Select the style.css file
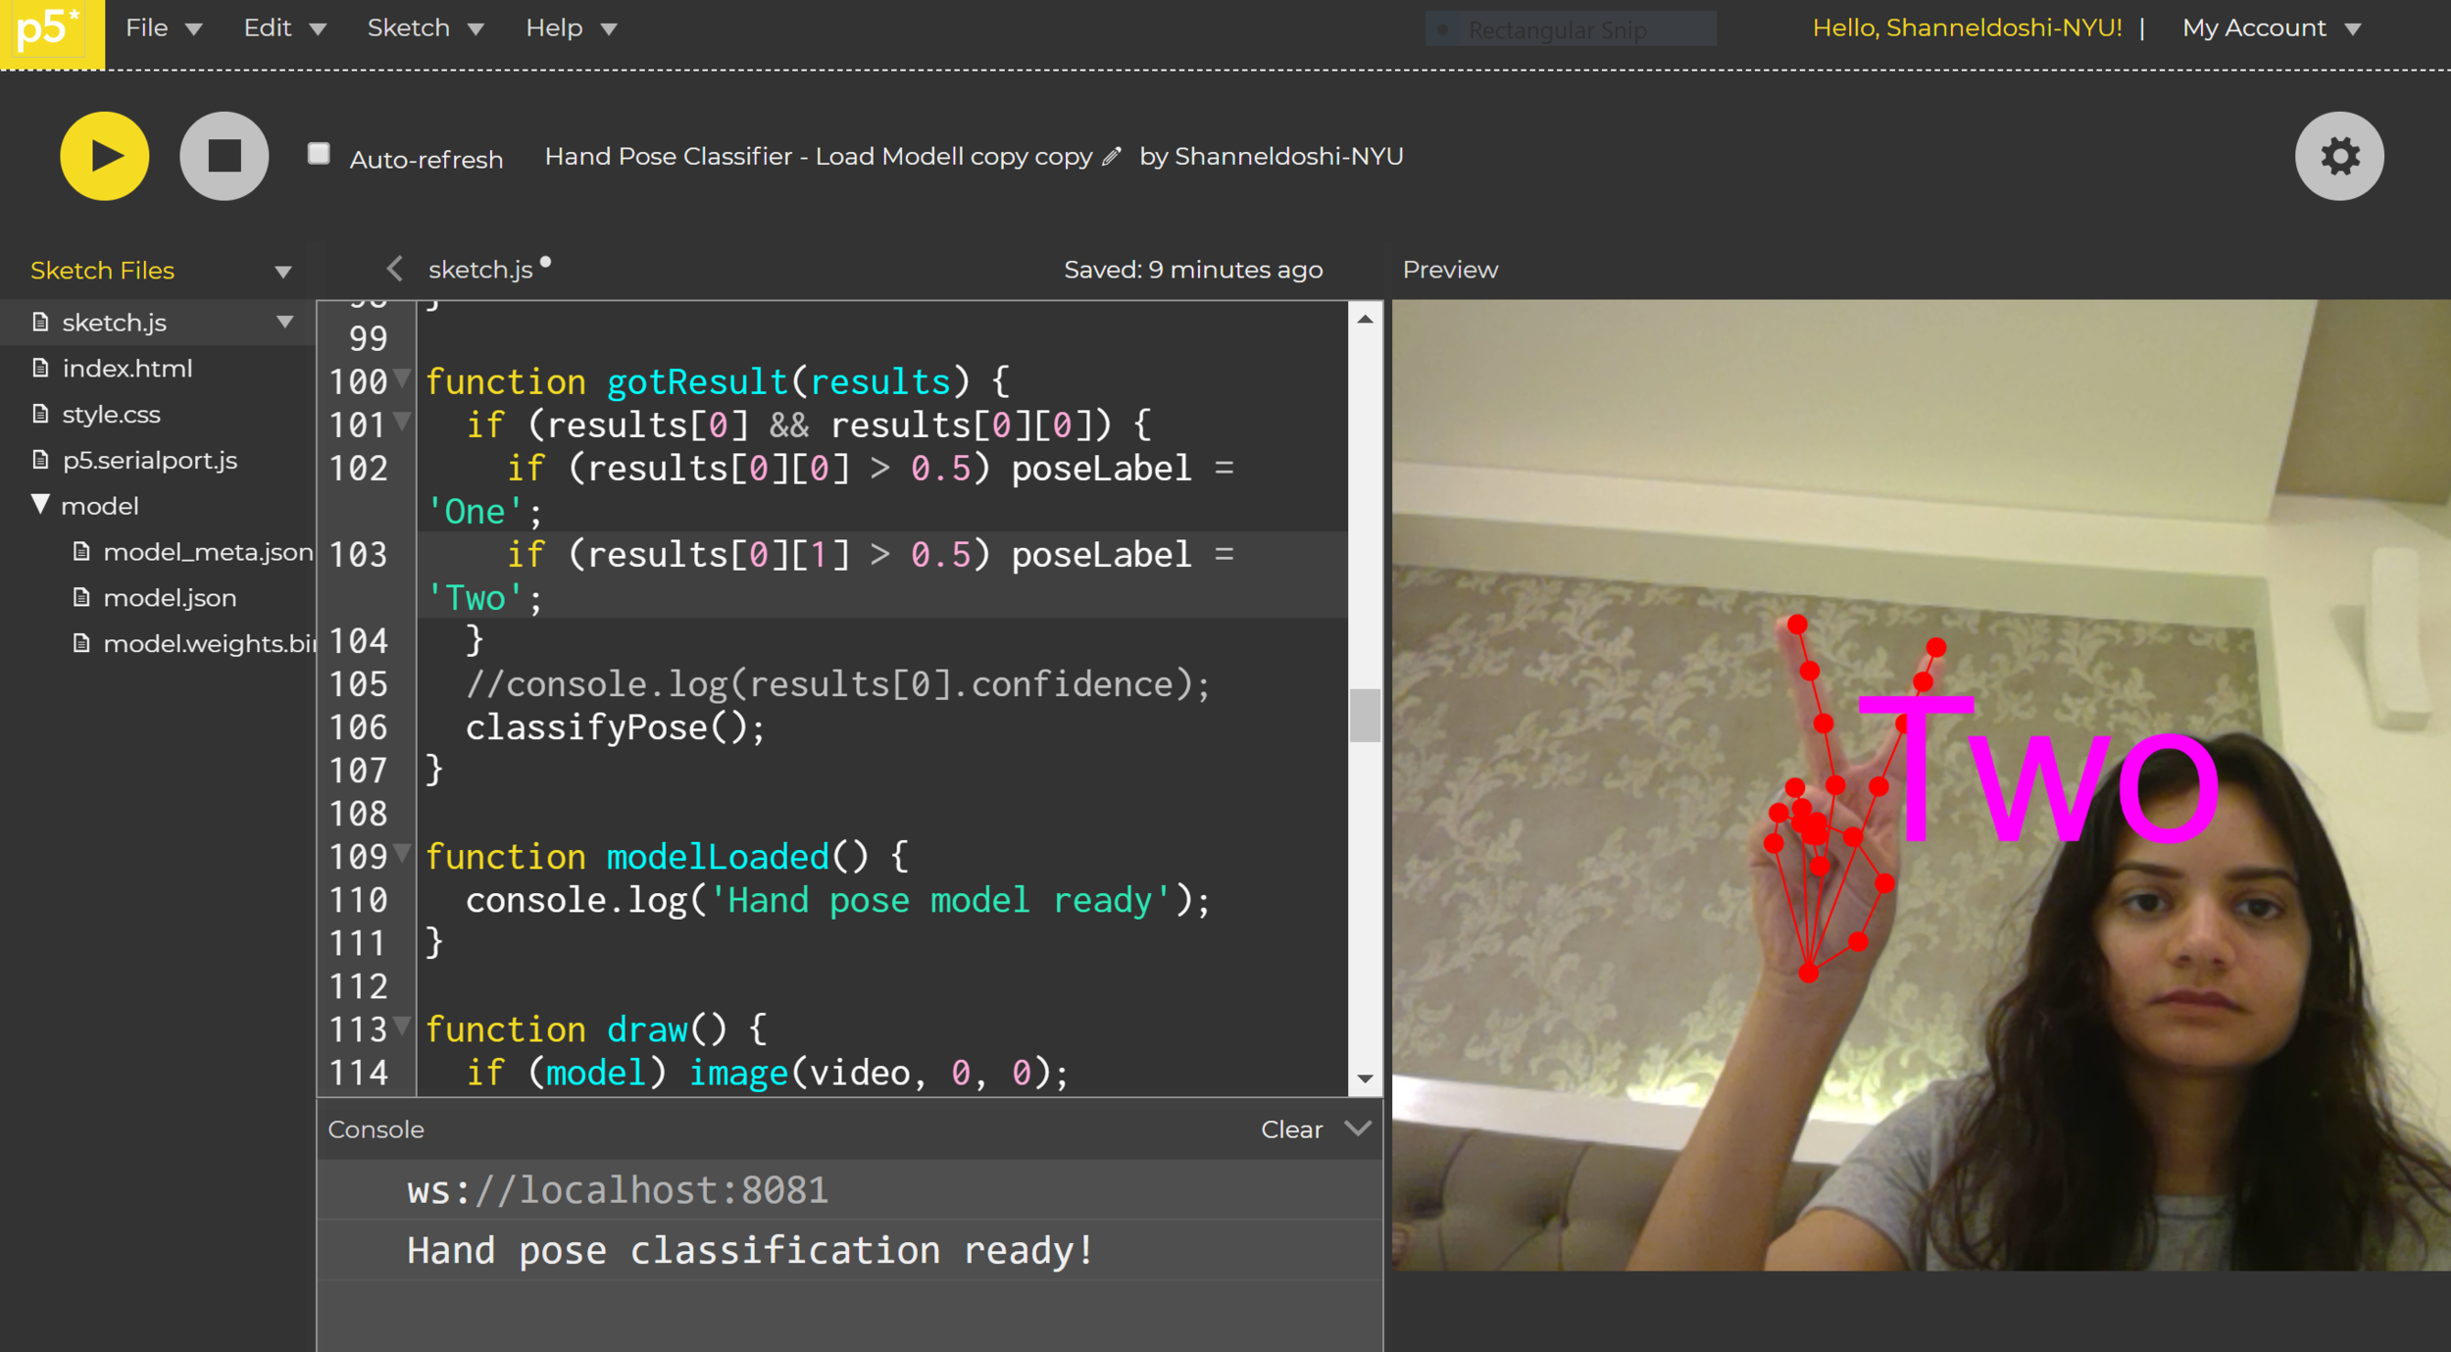The width and height of the screenshot is (2451, 1352). 111,414
